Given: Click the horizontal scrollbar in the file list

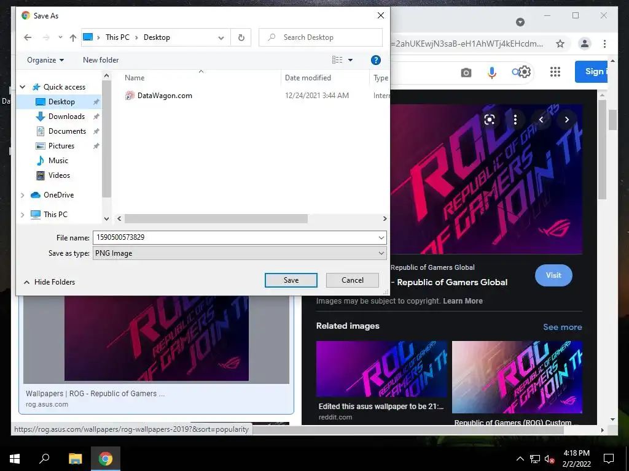Looking at the screenshot, I should click(216, 219).
